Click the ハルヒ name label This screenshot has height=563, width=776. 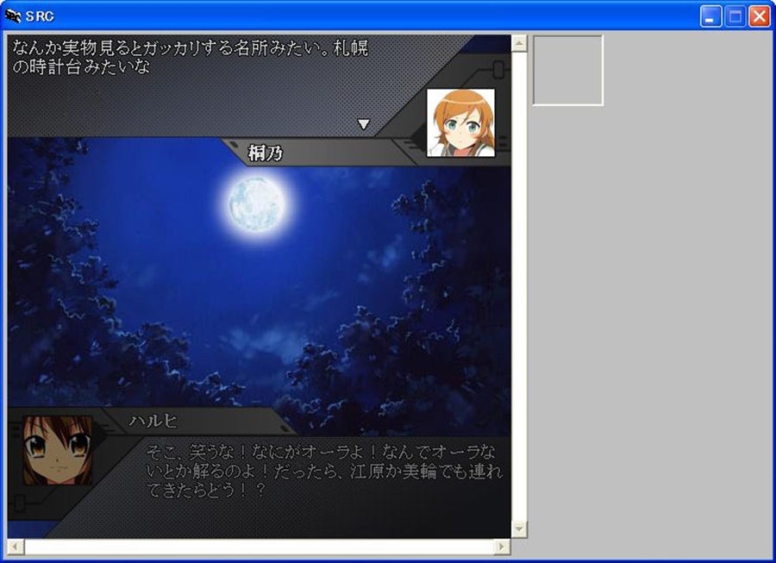click(153, 421)
